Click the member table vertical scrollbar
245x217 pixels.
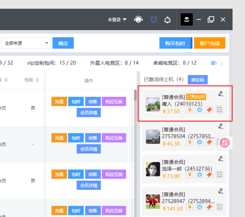(135, 95)
